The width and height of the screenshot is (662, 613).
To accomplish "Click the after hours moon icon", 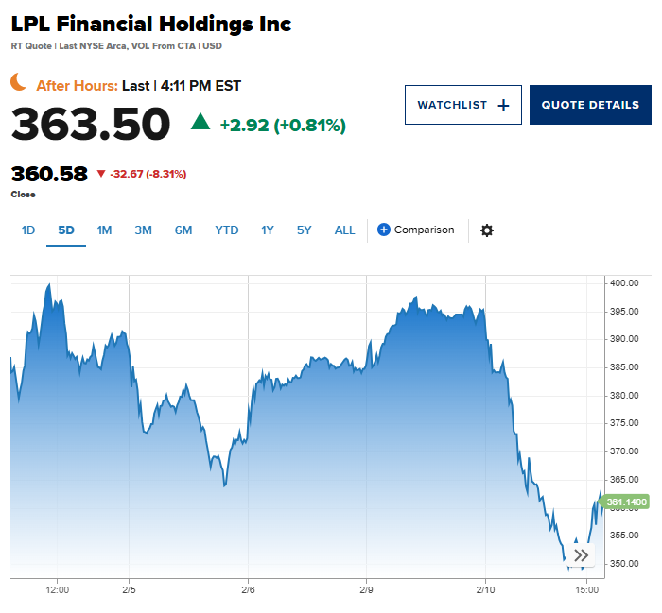I will tap(20, 83).
